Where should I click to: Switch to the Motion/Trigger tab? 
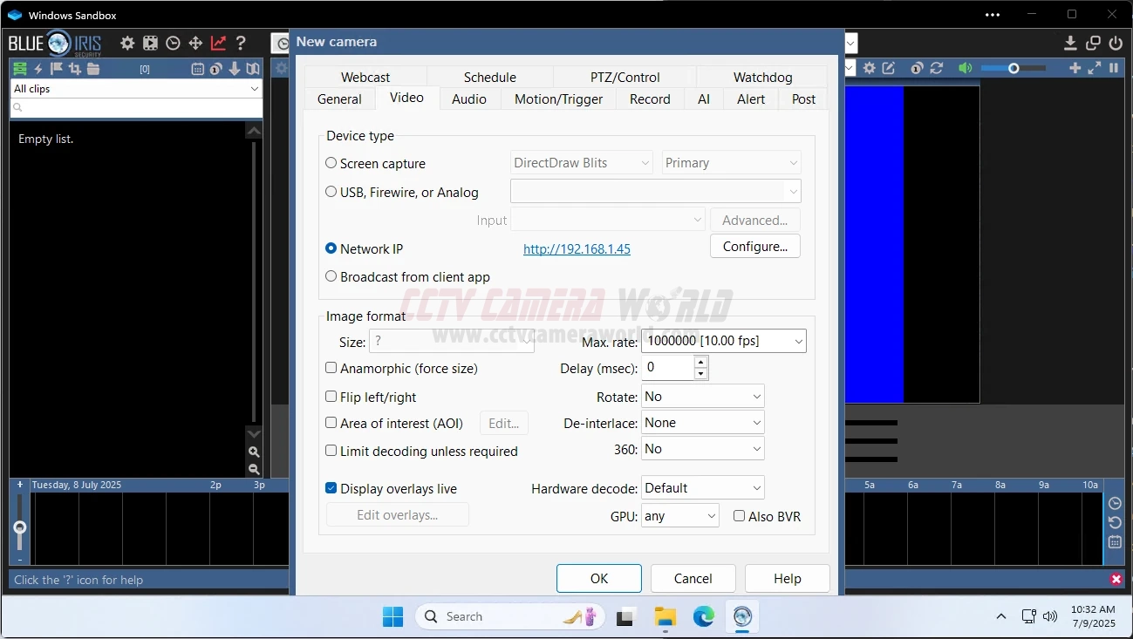click(558, 99)
